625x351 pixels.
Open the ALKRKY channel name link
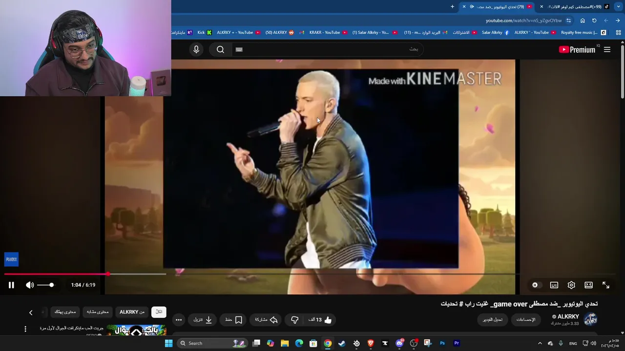click(568, 316)
